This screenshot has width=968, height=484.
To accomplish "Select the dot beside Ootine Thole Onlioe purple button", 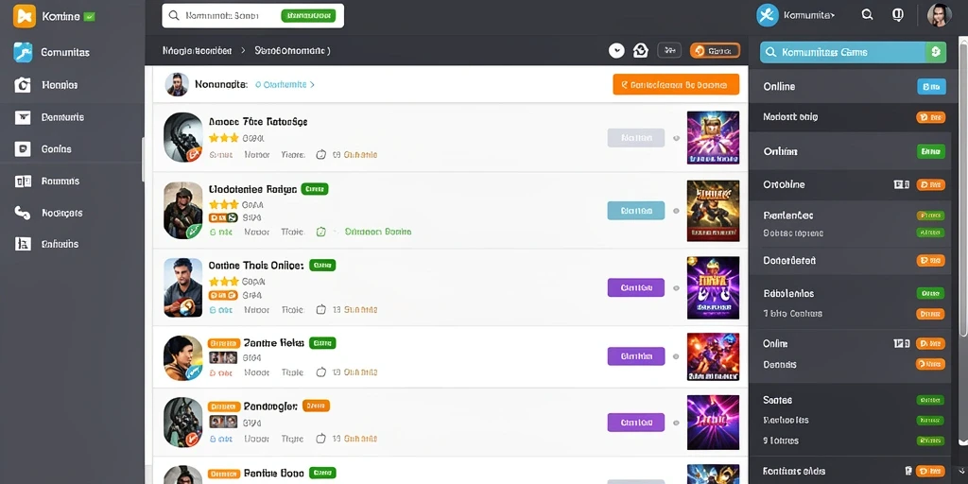I will point(676,287).
